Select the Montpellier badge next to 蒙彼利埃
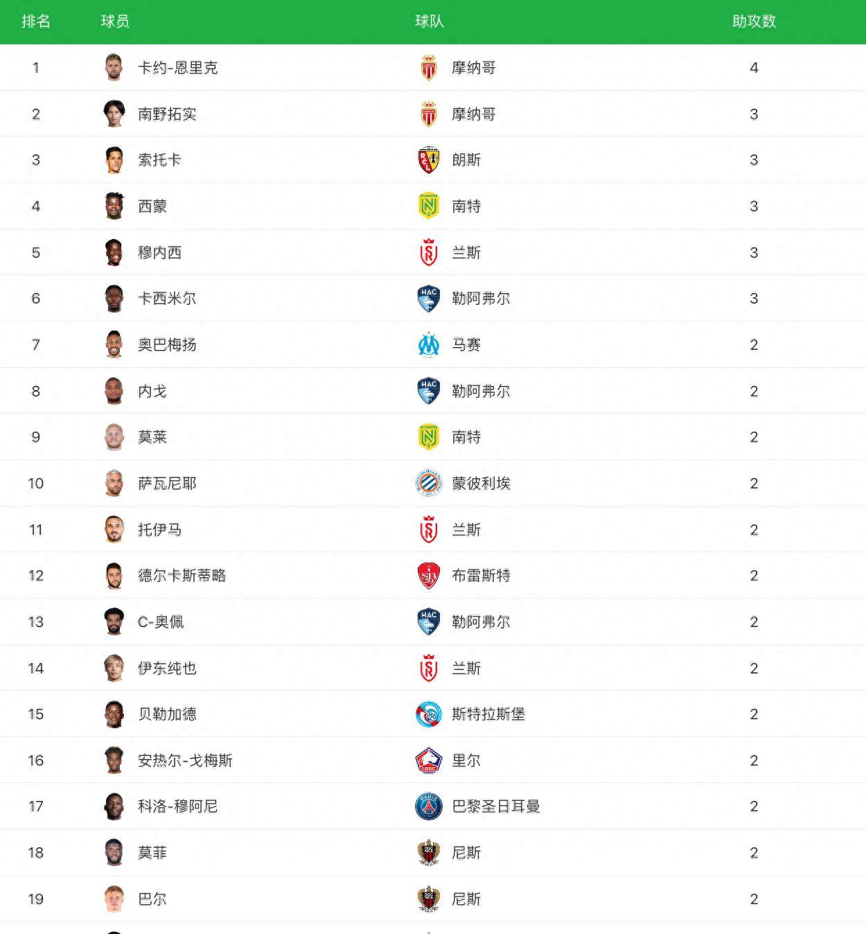 [429, 483]
